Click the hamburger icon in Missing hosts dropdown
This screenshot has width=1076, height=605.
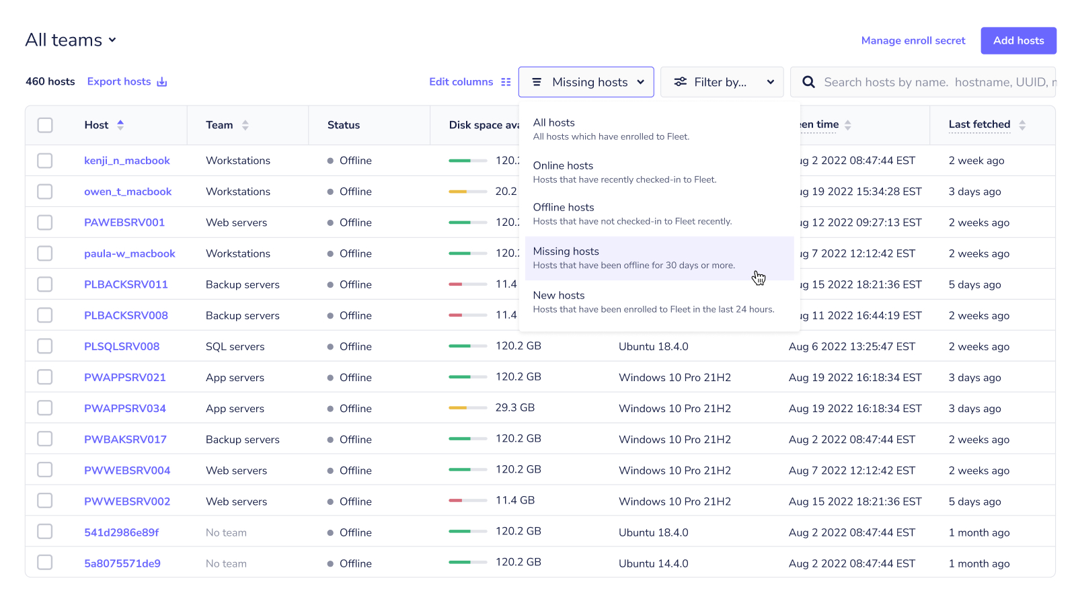tap(537, 82)
